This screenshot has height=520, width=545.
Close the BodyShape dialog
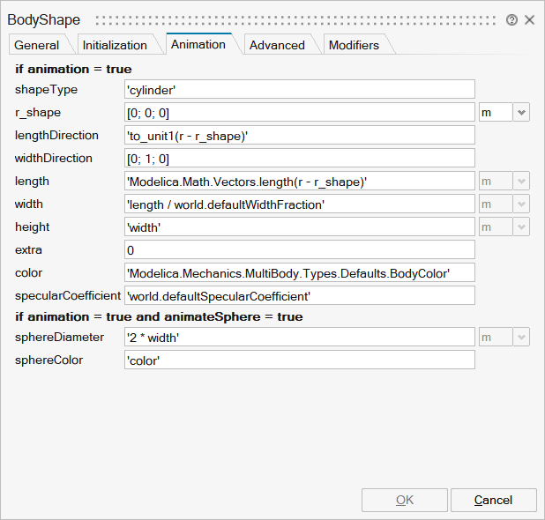529,19
